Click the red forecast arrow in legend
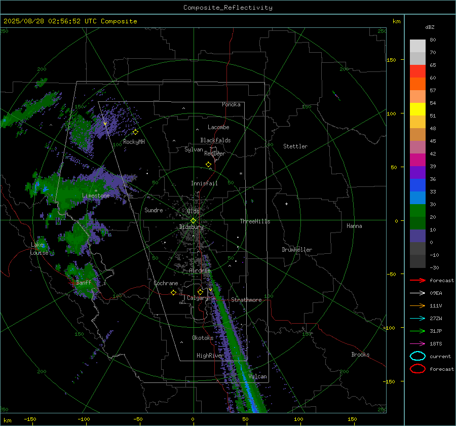Image resolution: width=456 pixels, height=426 pixels. tap(417, 280)
